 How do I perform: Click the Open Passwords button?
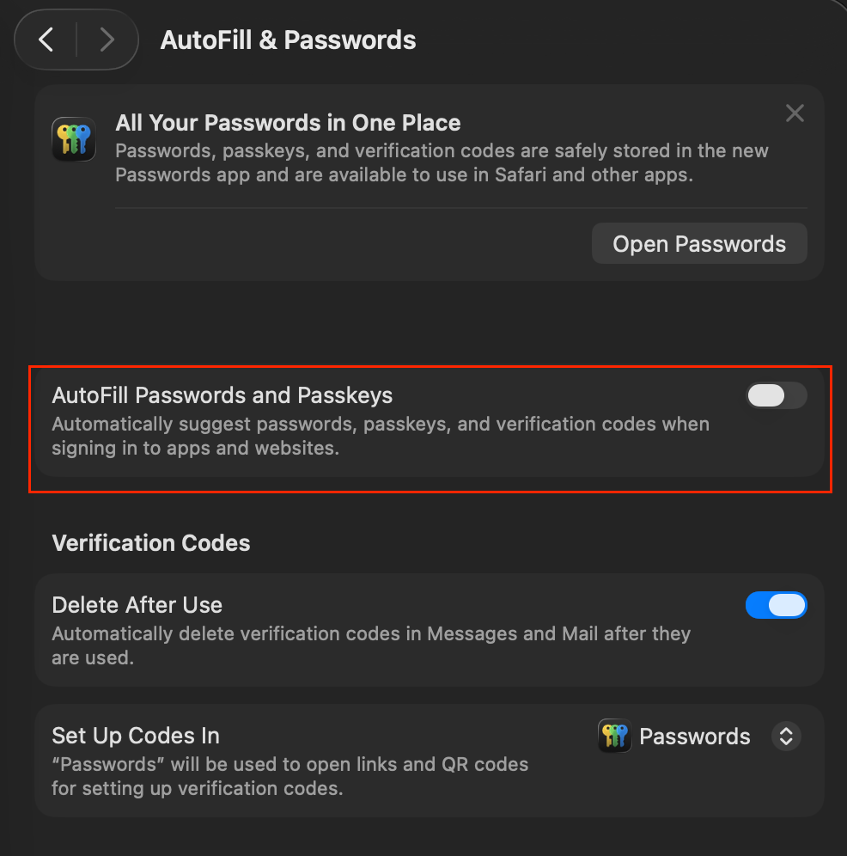pos(699,244)
